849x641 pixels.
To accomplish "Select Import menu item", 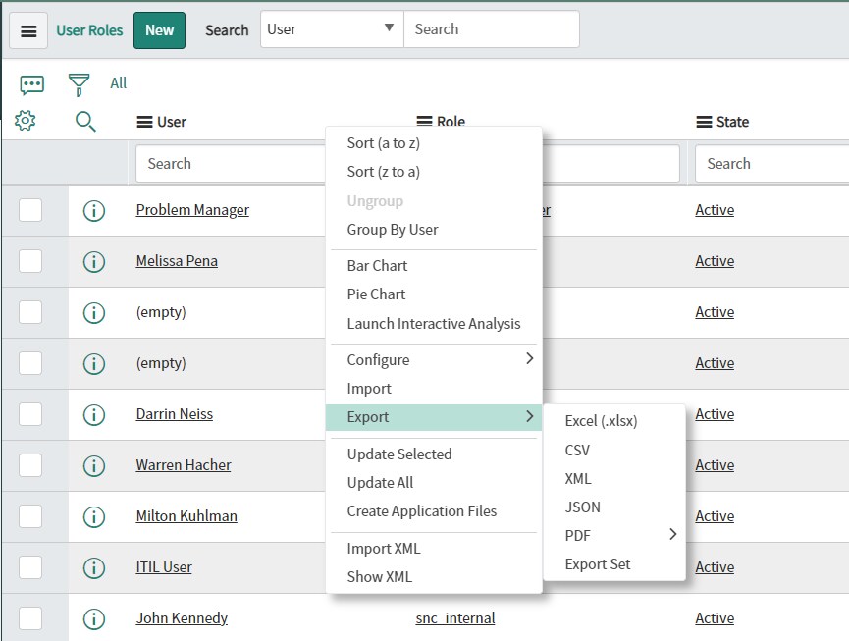I will coord(369,389).
